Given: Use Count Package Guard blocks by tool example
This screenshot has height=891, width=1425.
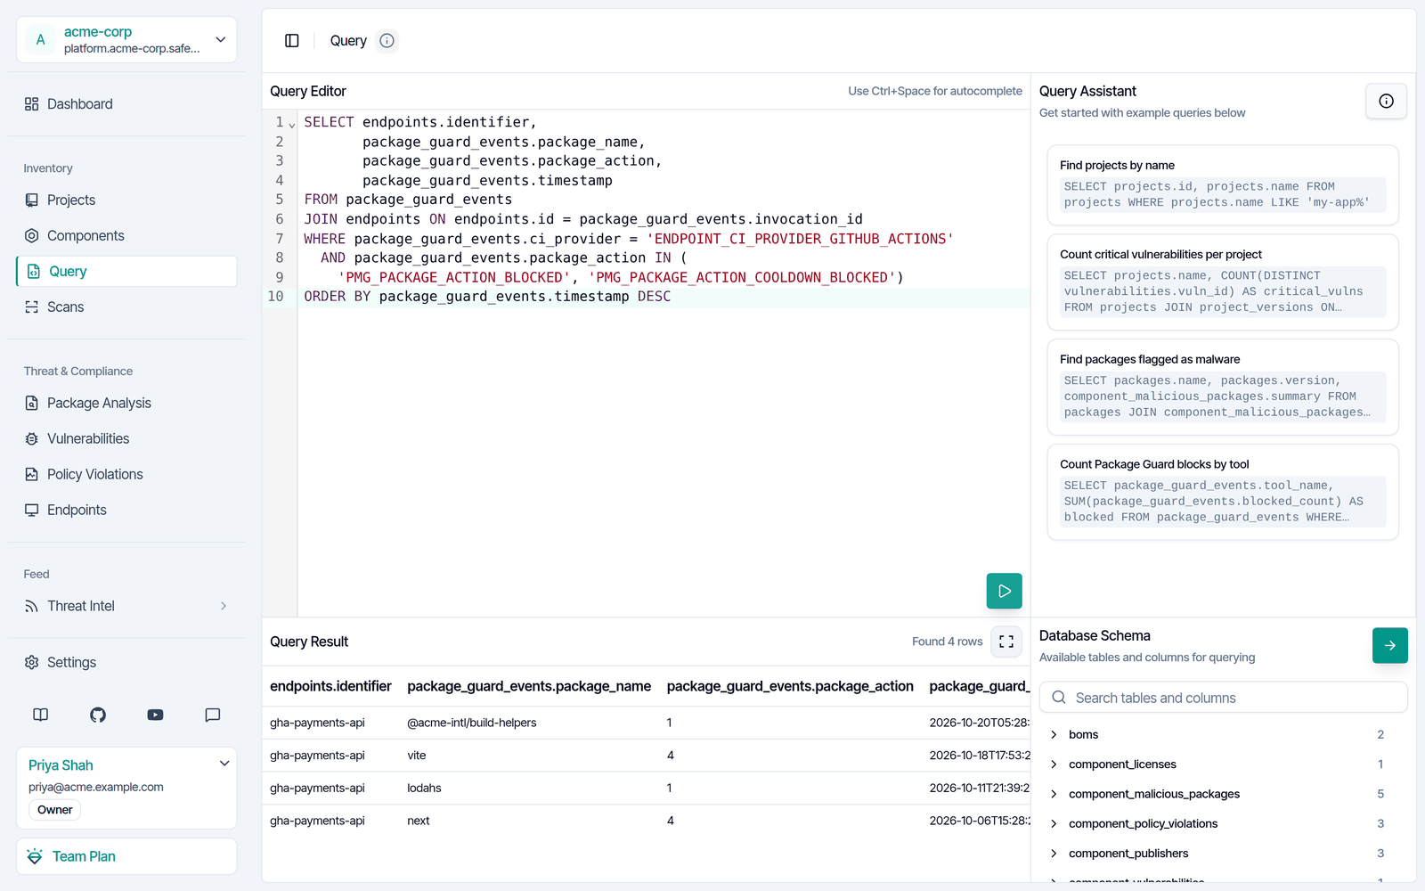Looking at the screenshot, I should point(1223,493).
